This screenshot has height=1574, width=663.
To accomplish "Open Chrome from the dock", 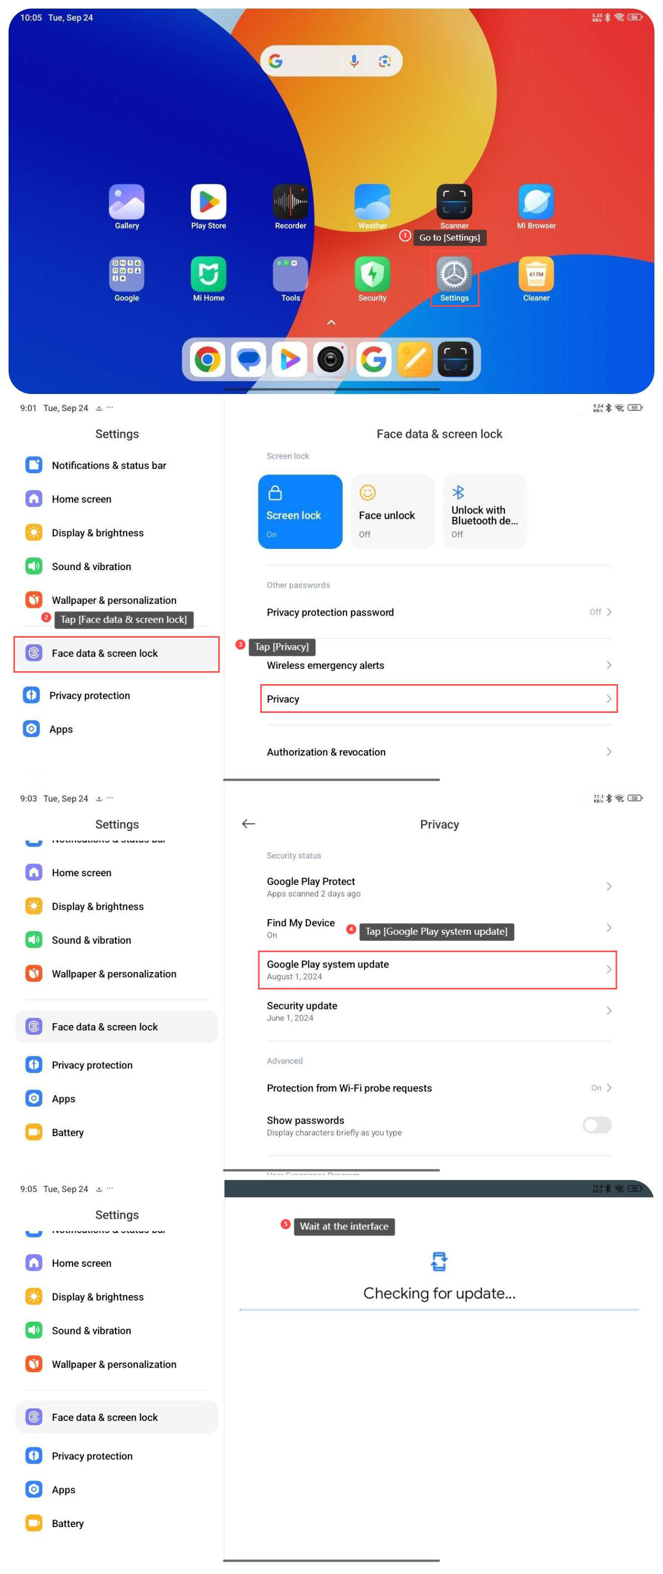I will coord(207,359).
